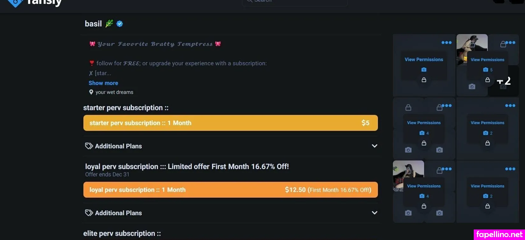Click the search field in the top bar
This screenshot has width=525, height=240.
point(294,2)
